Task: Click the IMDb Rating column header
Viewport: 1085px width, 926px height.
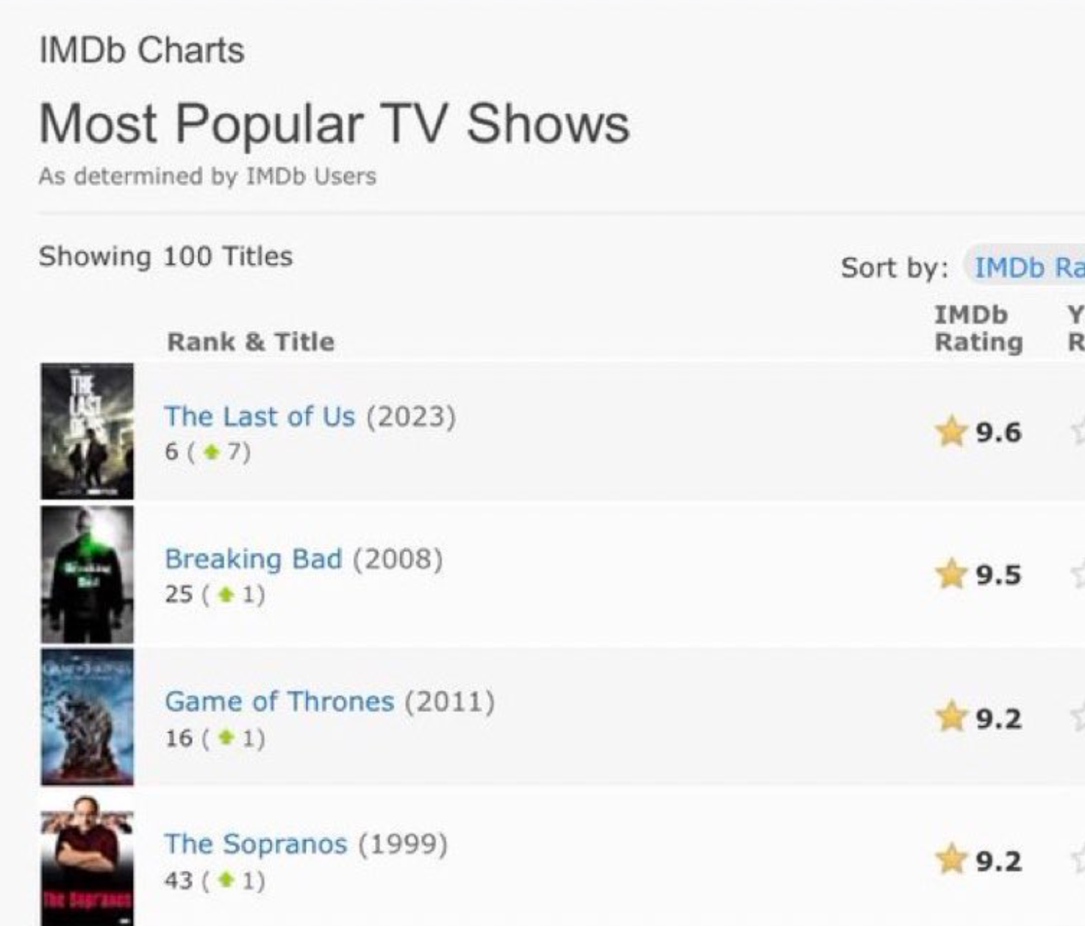Action: point(978,328)
